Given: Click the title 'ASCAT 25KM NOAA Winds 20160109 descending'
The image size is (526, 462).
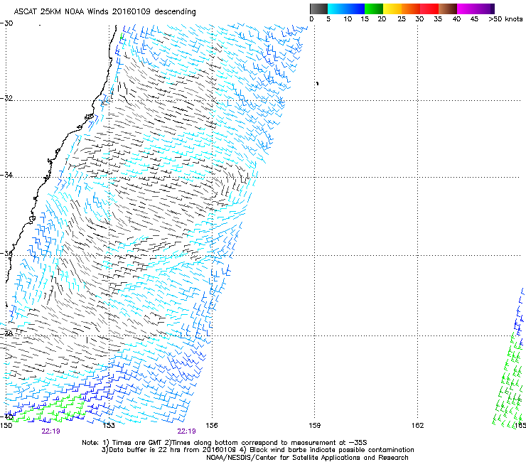Looking at the screenshot, I should coord(104,12).
